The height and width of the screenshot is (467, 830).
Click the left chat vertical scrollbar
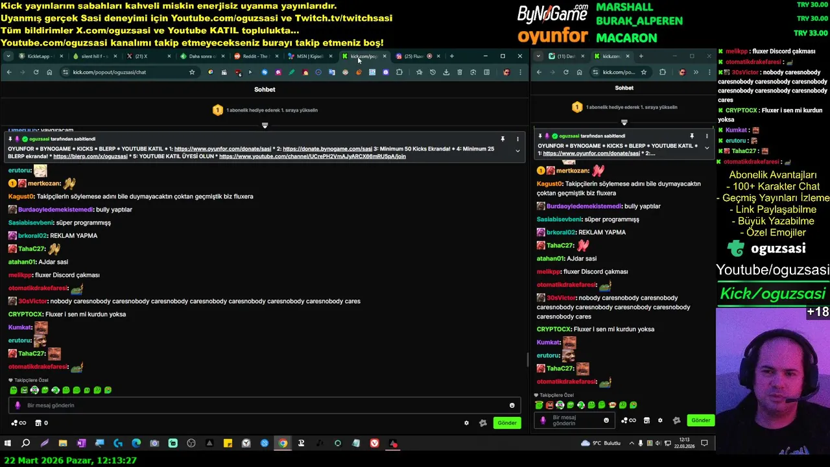[x=527, y=360]
